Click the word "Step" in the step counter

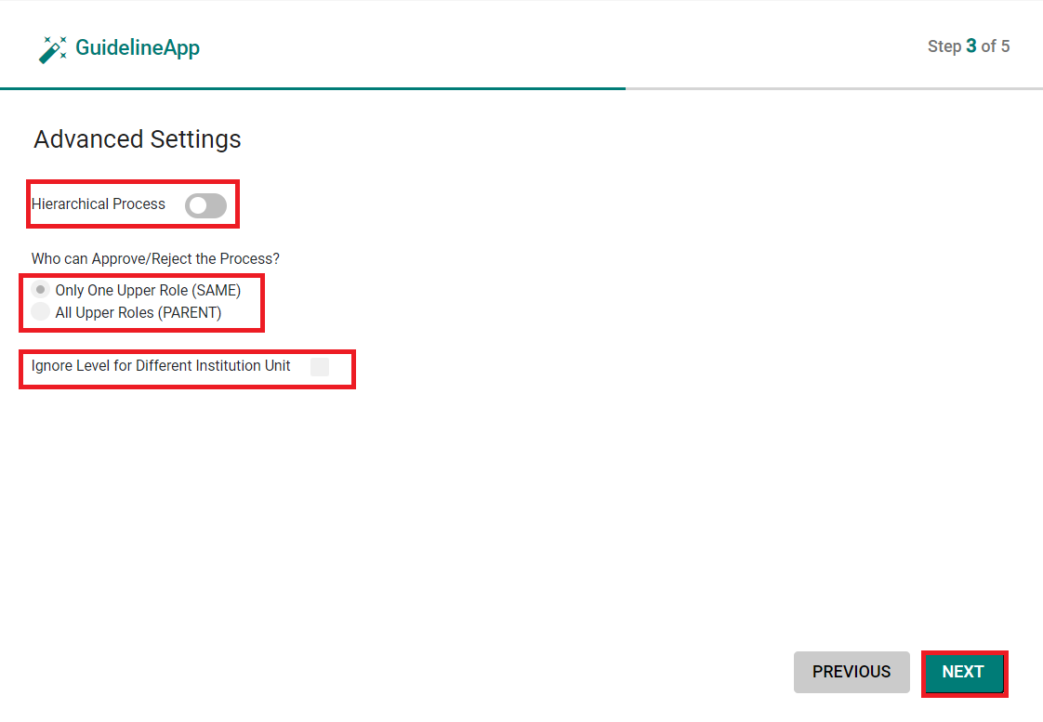[x=944, y=46]
